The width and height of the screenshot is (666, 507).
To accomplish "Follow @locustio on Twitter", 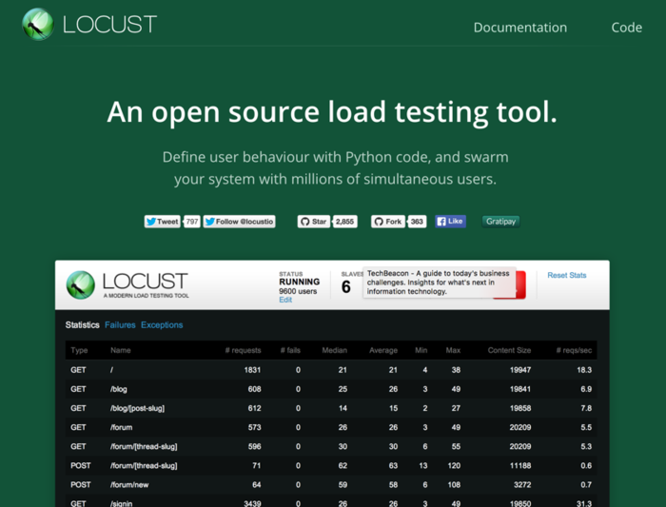I will [x=239, y=222].
